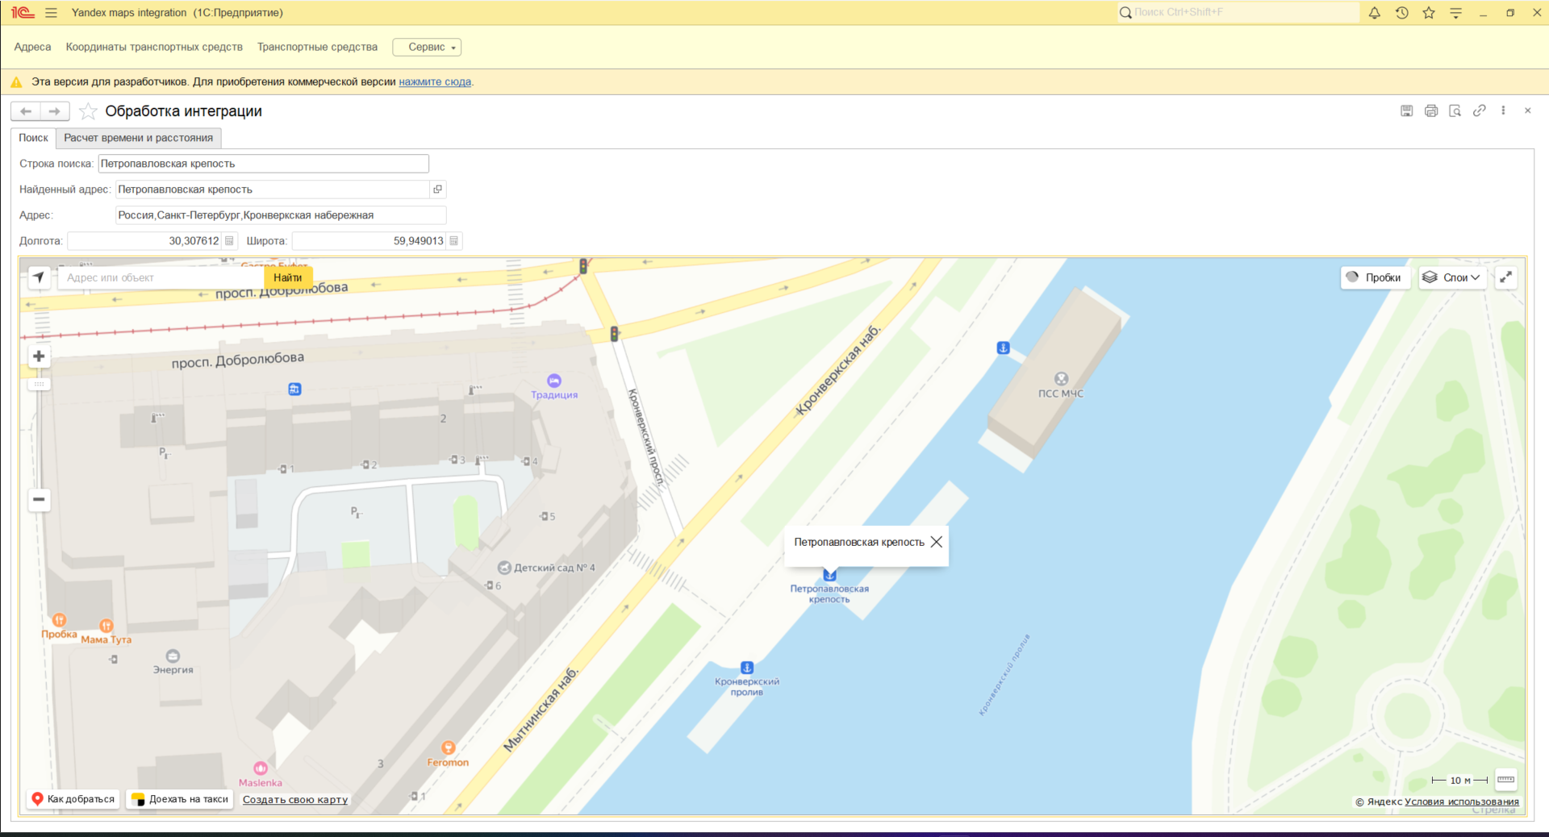
Task: Open the Найденный адрес open-value button
Action: (x=437, y=189)
